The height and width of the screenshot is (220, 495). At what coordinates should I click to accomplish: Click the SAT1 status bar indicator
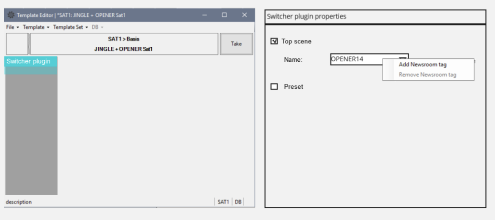coord(223,202)
